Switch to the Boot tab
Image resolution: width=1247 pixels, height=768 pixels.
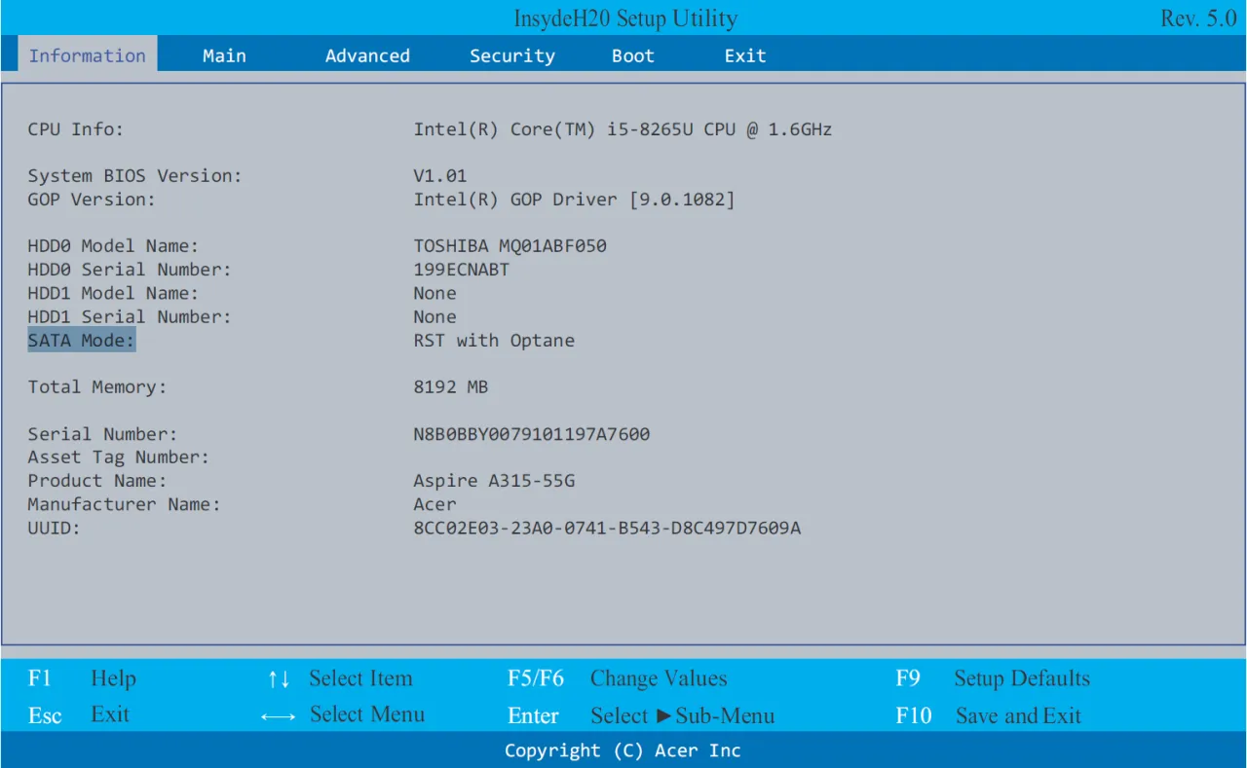pyautogui.click(x=633, y=55)
